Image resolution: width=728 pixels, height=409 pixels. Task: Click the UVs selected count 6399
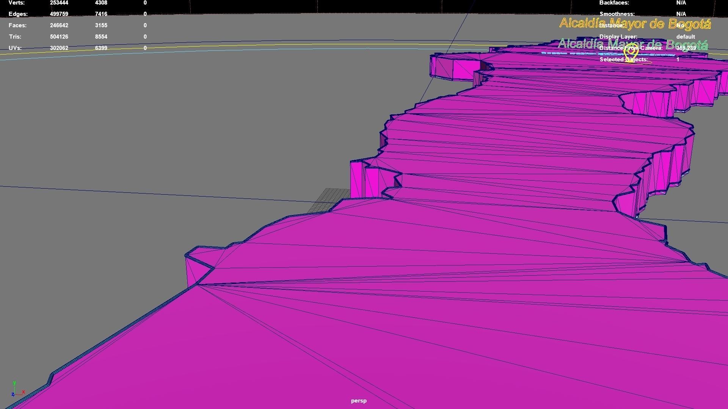click(x=101, y=48)
